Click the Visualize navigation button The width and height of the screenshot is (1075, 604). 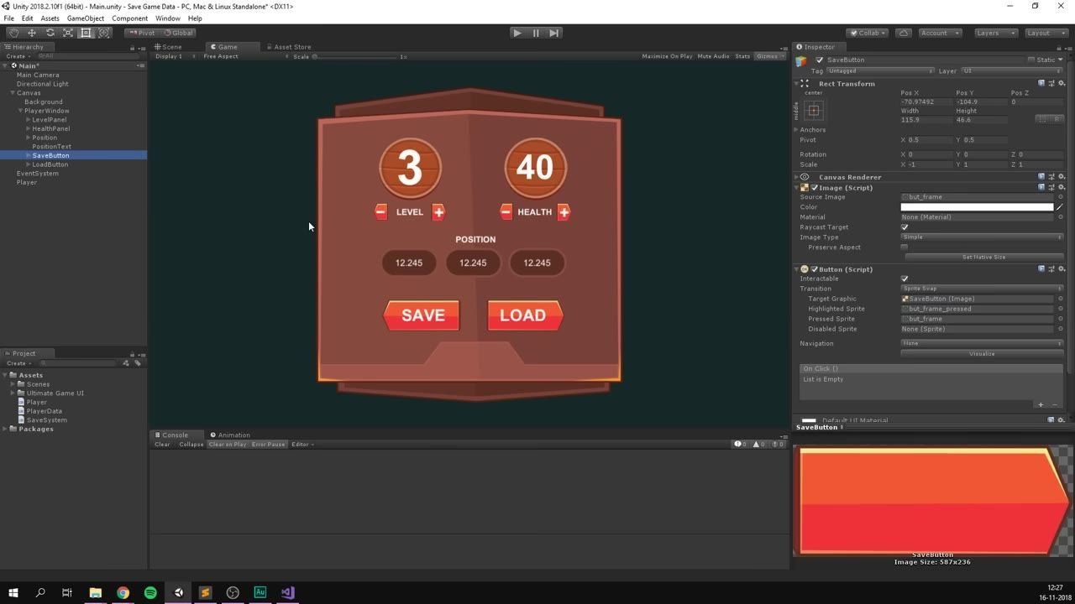click(x=982, y=354)
